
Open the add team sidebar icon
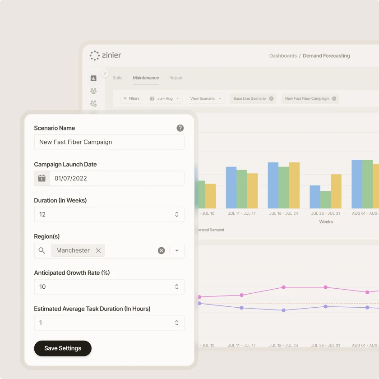point(93,103)
